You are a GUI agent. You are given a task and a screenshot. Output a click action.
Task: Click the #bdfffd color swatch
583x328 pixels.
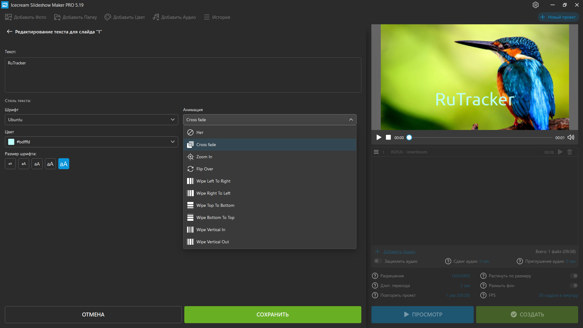(x=11, y=142)
